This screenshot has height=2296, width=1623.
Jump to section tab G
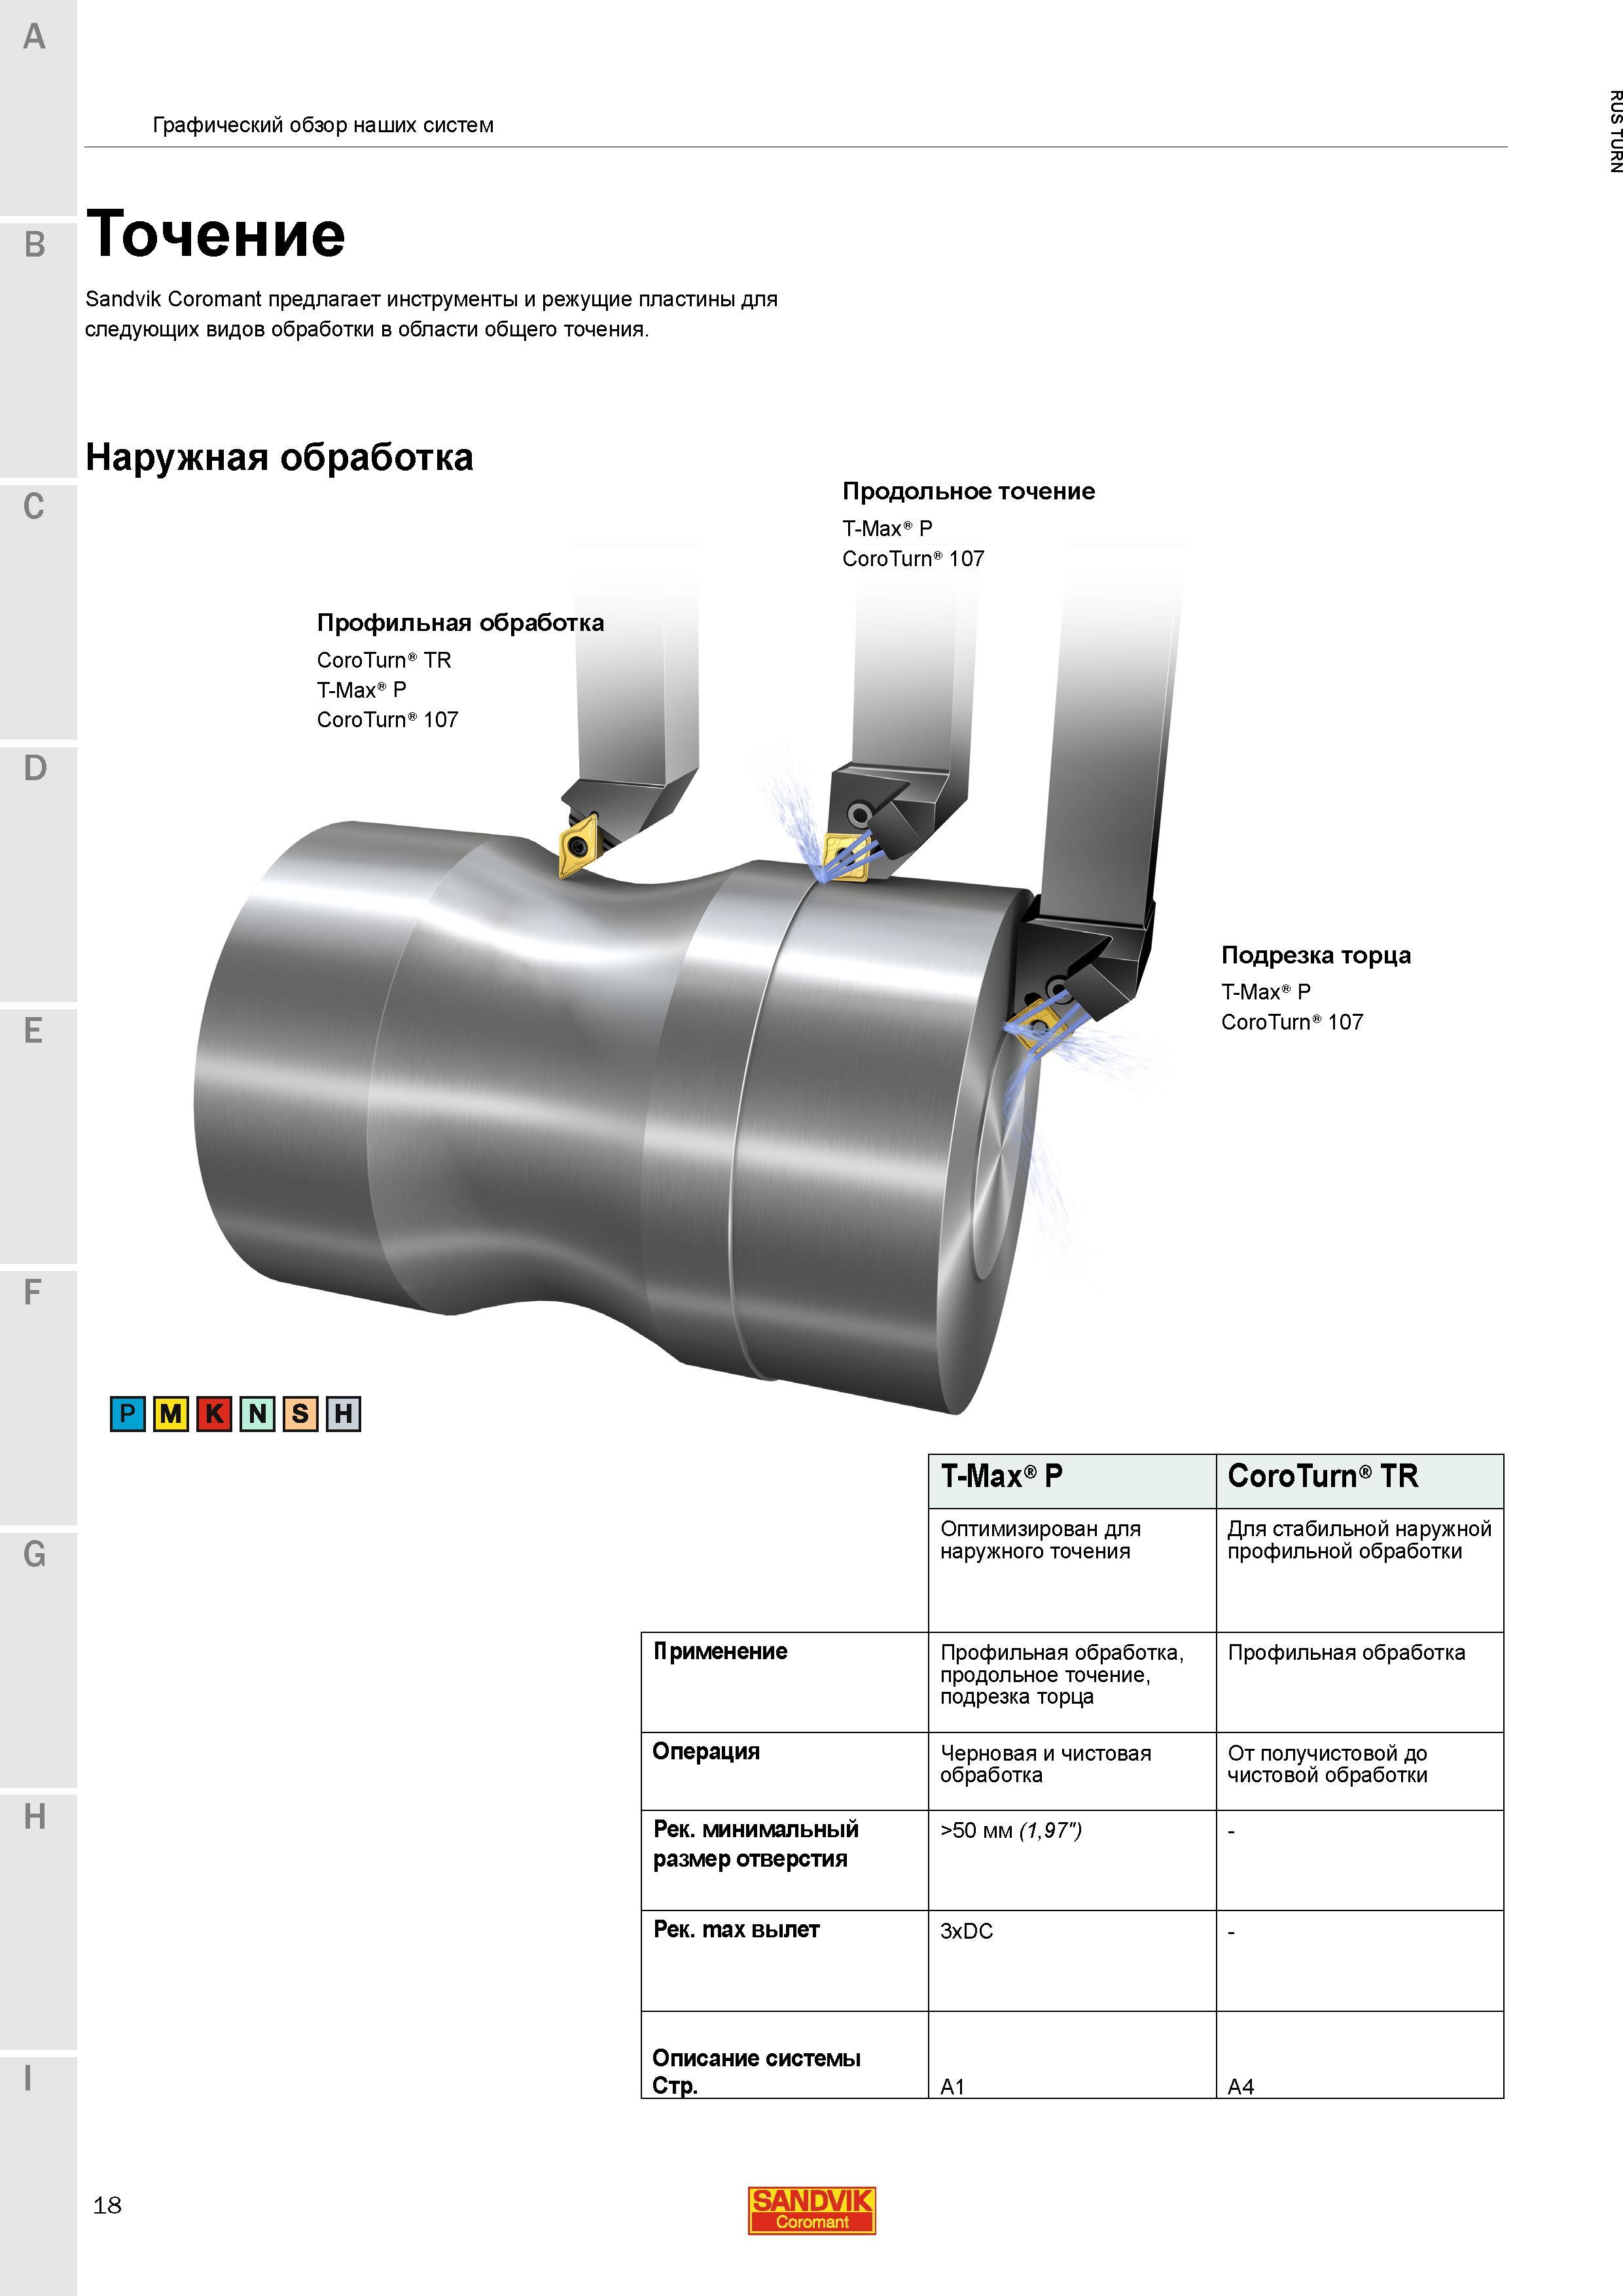pyautogui.click(x=37, y=1659)
